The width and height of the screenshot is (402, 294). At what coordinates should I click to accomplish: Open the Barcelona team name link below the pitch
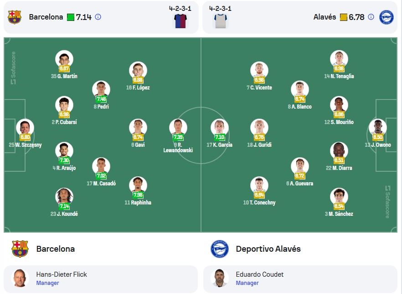pyautogui.click(x=56, y=249)
